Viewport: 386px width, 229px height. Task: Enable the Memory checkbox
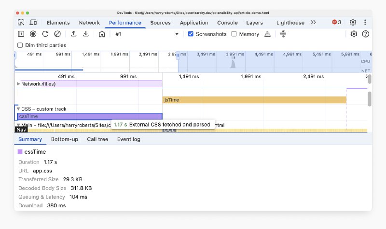pos(234,34)
